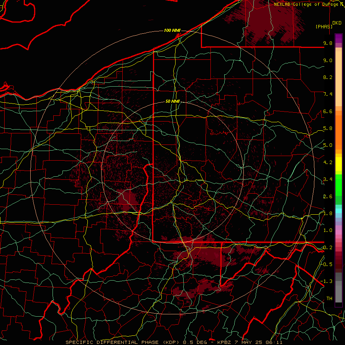Click the 1.0 value on the scale
The image size is (345, 345).
(328, 230)
